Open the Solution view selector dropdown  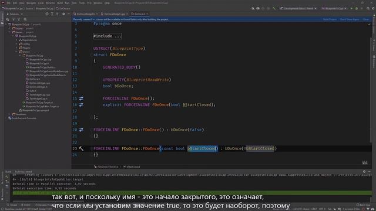[x=15, y=14]
